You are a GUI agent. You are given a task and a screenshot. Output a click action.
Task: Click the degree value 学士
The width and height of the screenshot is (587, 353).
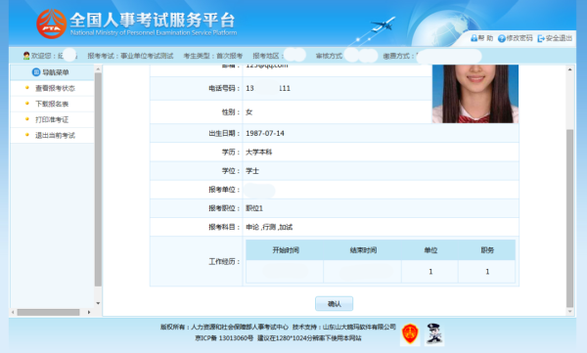[252, 171]
